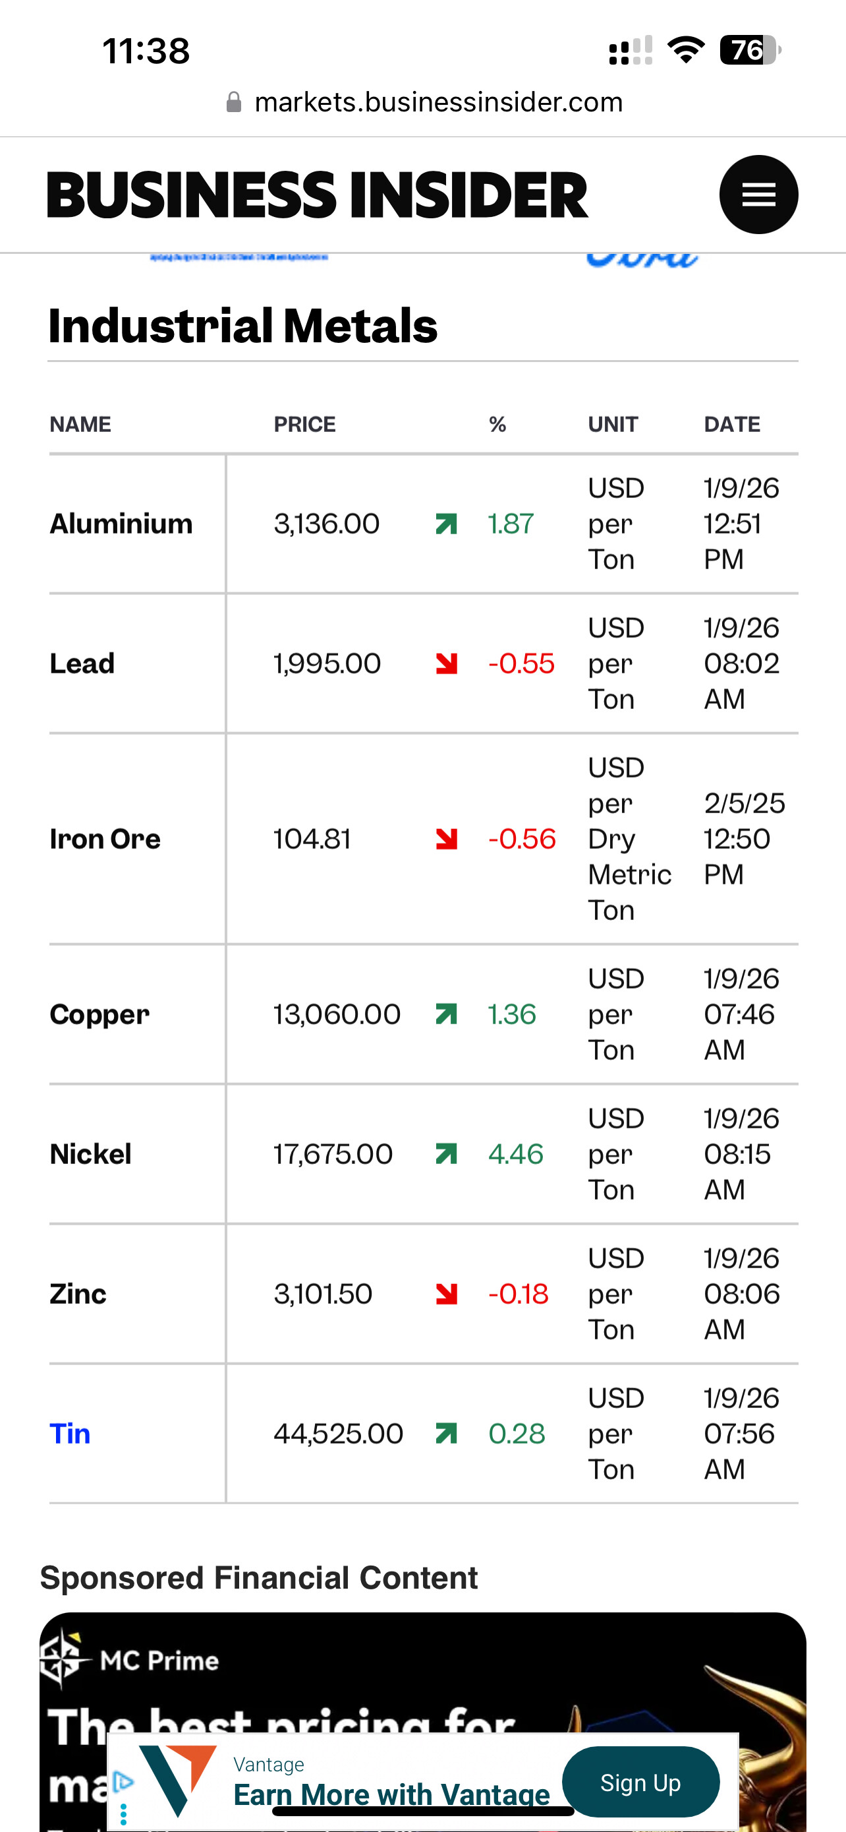The height and width of the screenshot is (1832, 846).
Task: Tap the green up arrow beside Aluminium
Action: coord(446,524)
